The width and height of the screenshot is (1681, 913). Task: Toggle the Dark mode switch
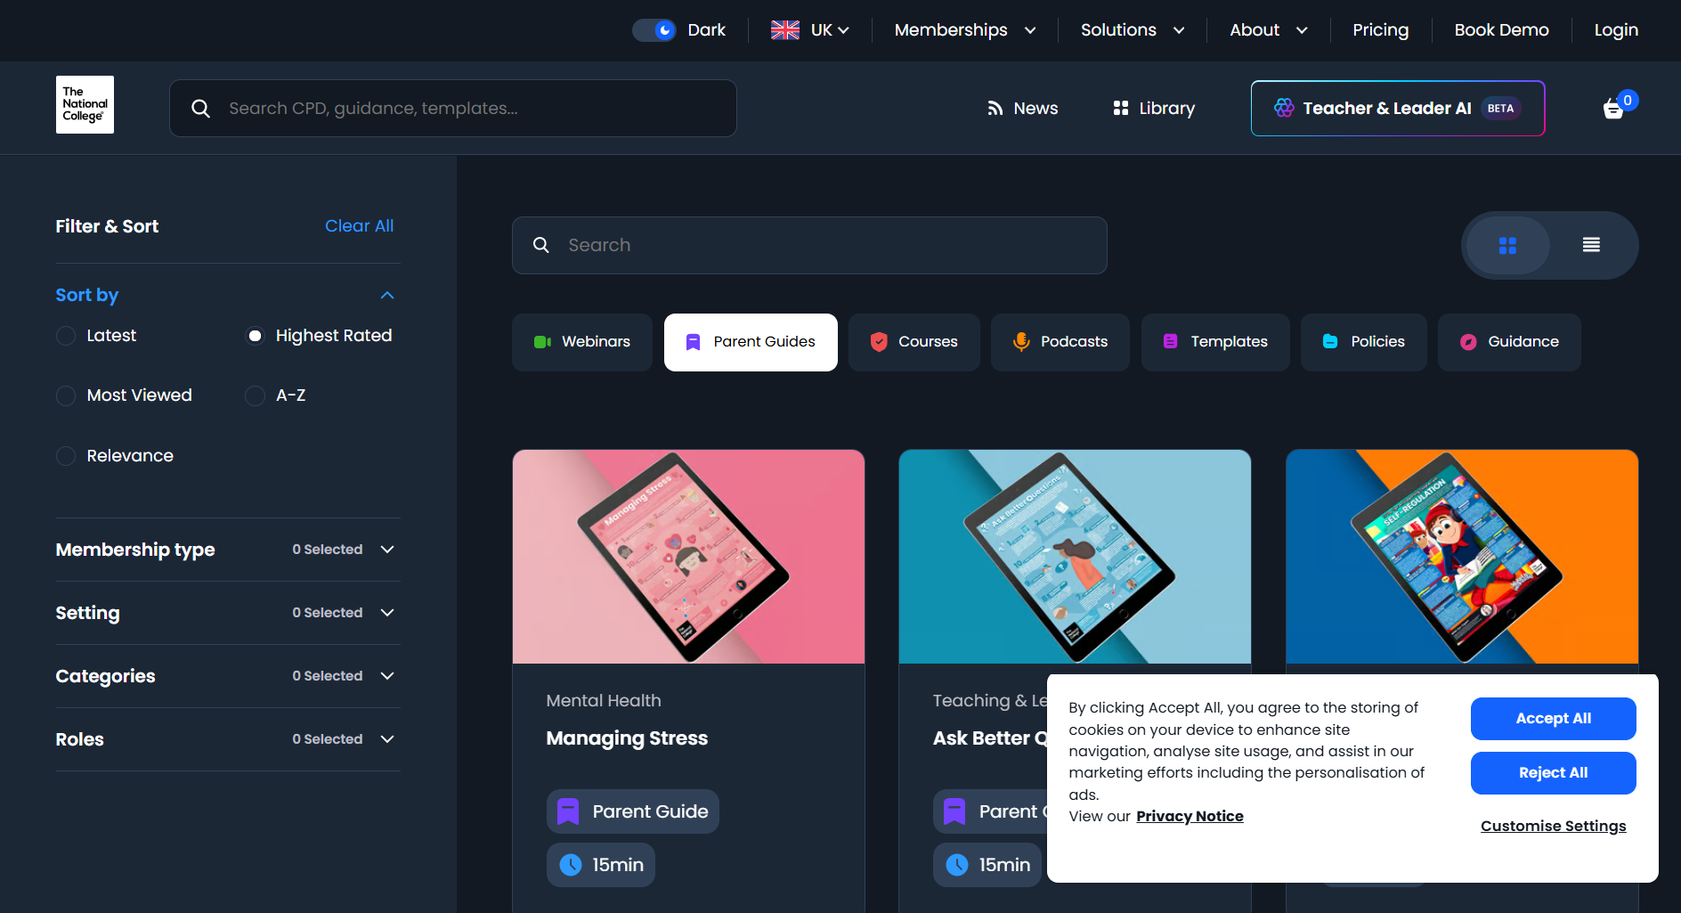[x=654, y=30]
